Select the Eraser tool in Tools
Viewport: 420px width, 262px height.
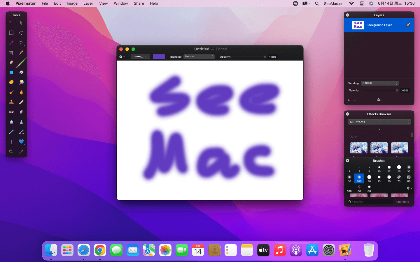[x=11, y=62]
